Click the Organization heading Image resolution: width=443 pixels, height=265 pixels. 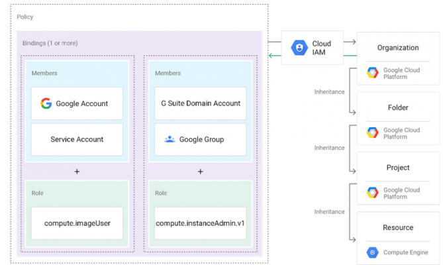click(x=398, y=48)
